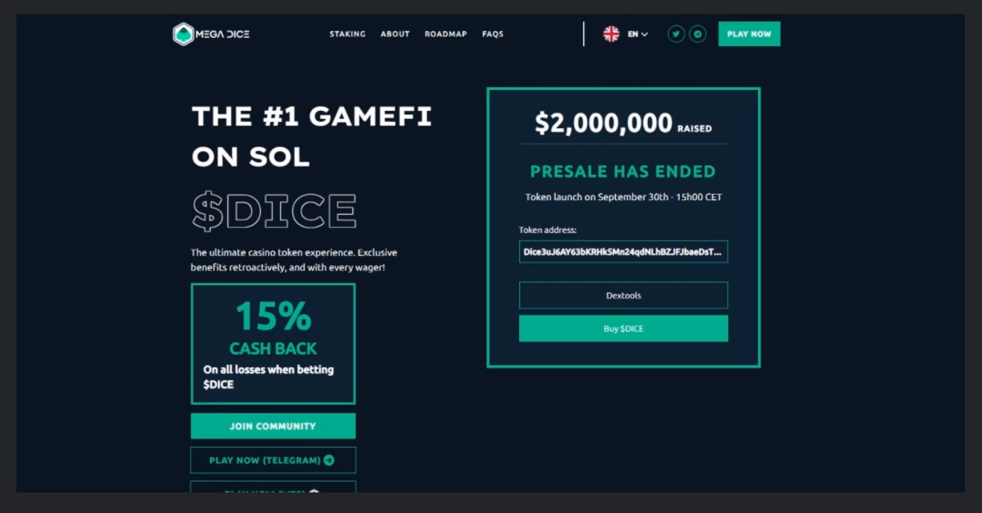Open the Staking menu item
This screenshot has width=982, height=513.
point(347,34)
